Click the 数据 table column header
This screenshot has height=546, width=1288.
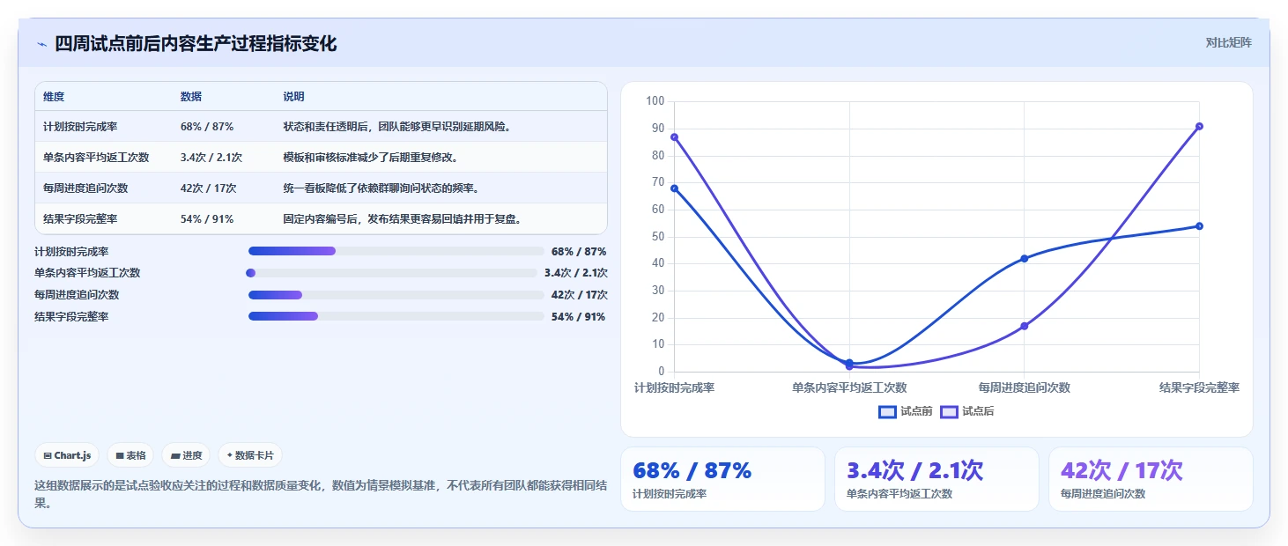(x=191, y=97)
